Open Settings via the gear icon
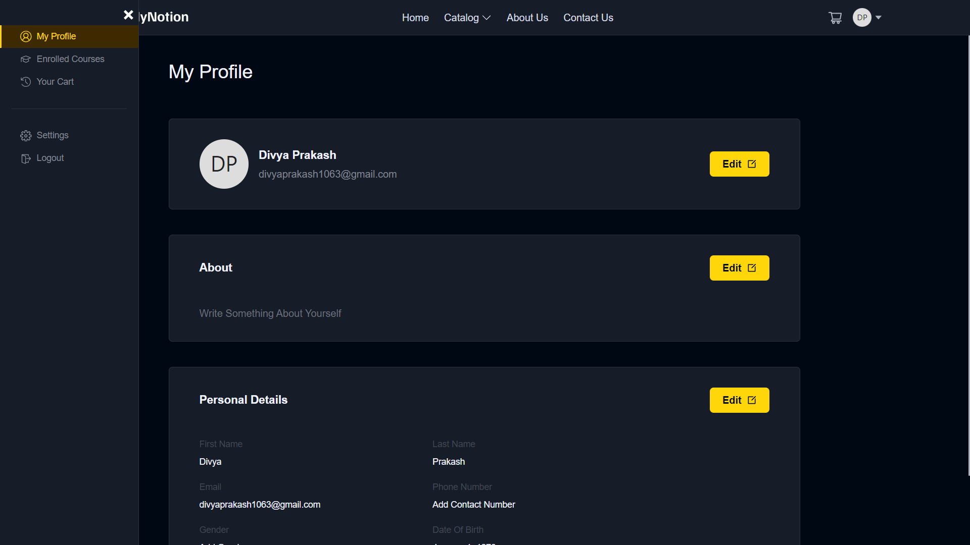This screenshot has width=970, height=545. 25,135
